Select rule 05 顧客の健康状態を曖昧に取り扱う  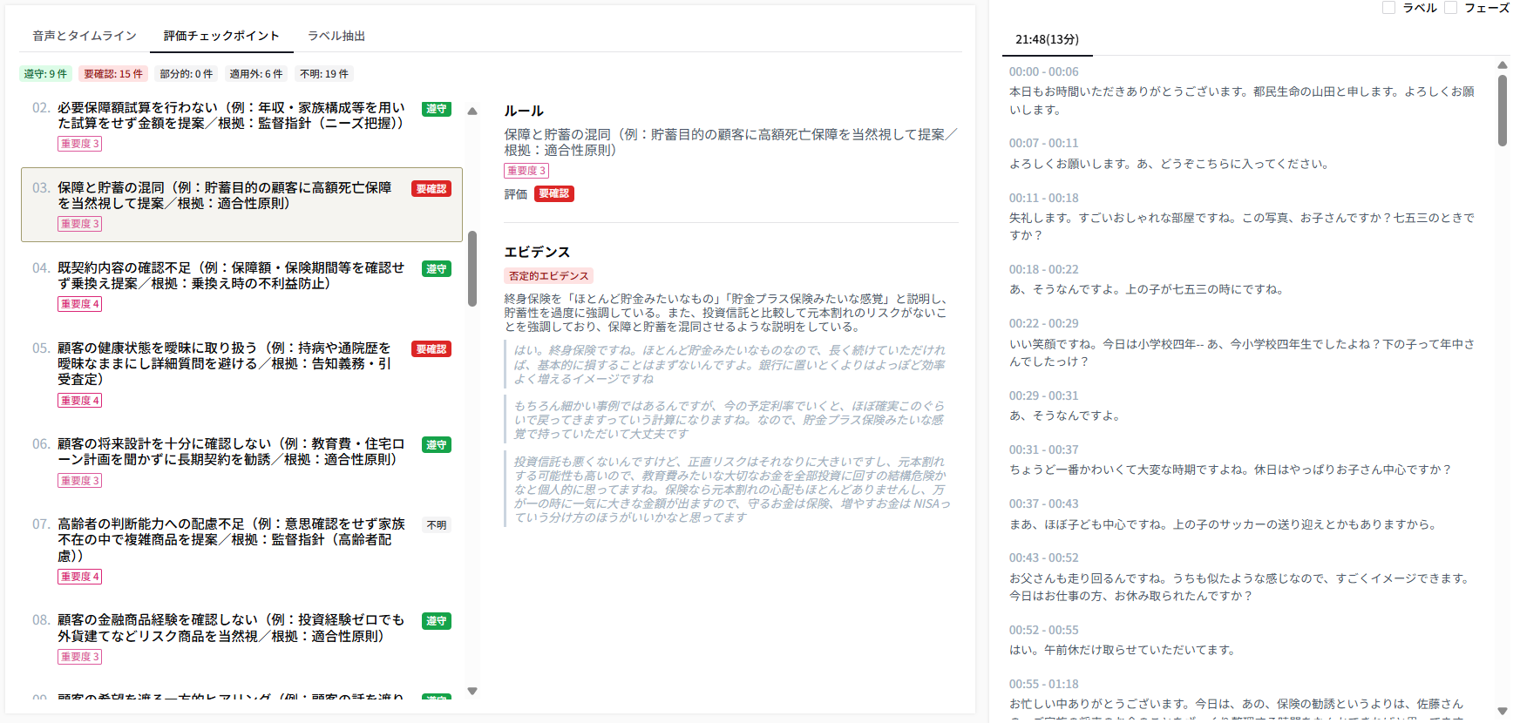coord(224,363)
